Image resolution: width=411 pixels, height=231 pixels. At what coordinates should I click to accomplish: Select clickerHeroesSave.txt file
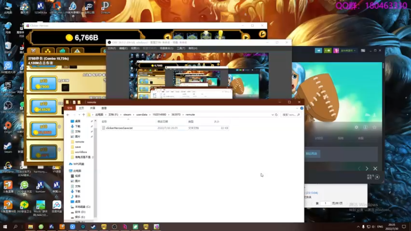point(165,128)
